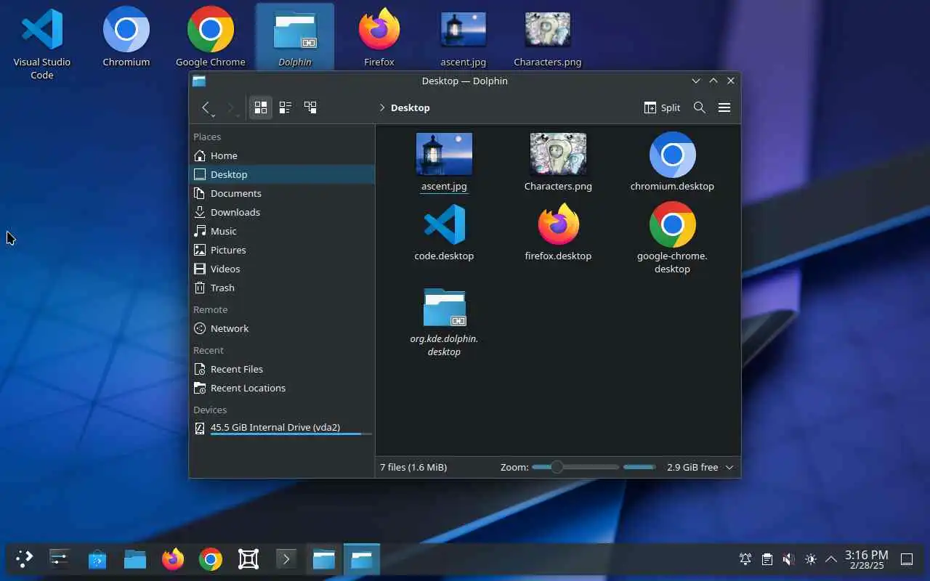The height and width of the screenshot is (581, 930).
Task: Open Recent Locations in sidebar
Action: click(282, 388)
